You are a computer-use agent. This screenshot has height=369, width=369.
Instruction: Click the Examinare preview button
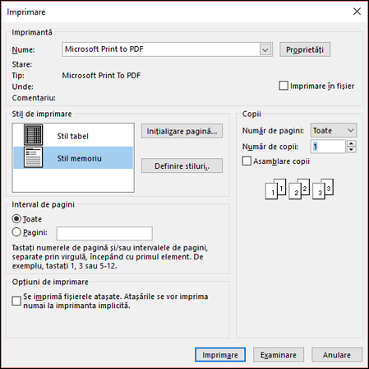point(279,355)
